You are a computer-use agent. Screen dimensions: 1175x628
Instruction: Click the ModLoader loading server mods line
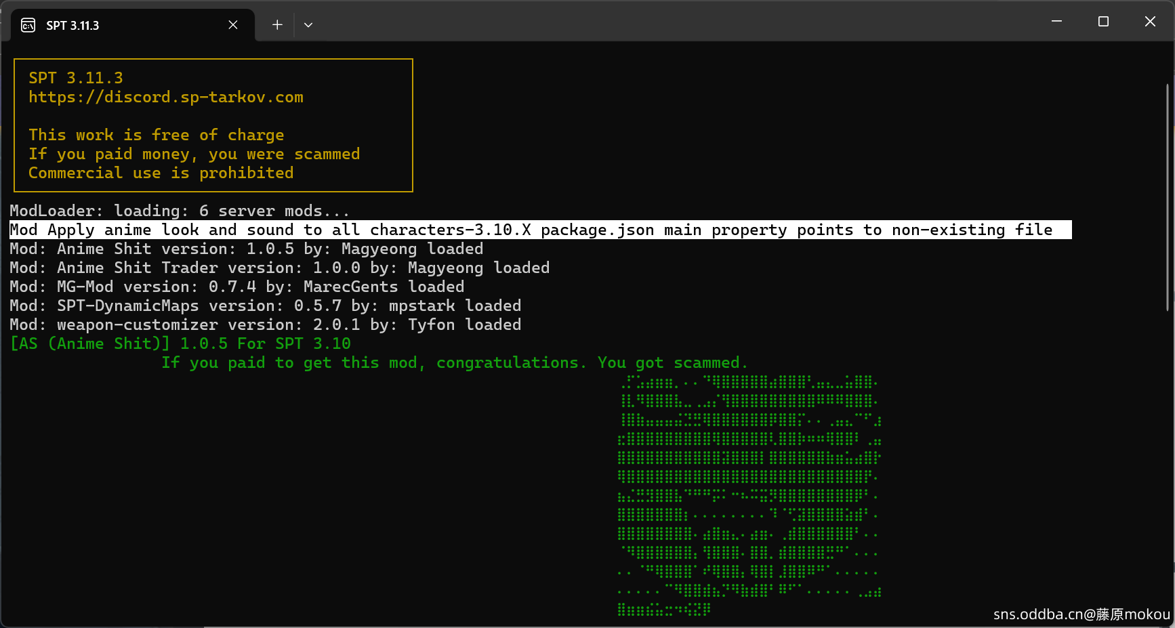coord(180,211)
